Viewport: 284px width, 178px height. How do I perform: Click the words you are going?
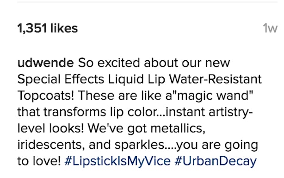[x=217, y=145]
